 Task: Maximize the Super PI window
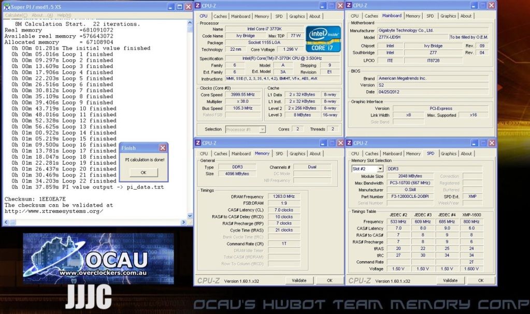tap(179, 6)
